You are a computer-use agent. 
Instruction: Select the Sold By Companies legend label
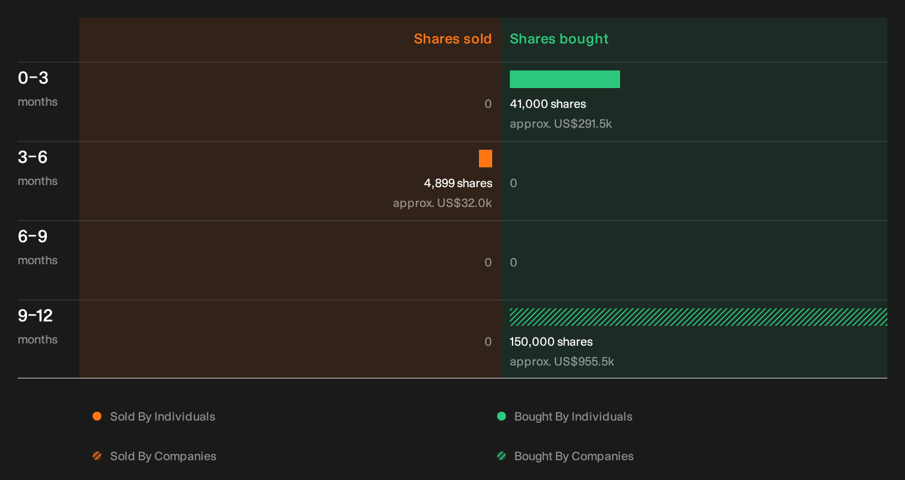click(163, 456)
